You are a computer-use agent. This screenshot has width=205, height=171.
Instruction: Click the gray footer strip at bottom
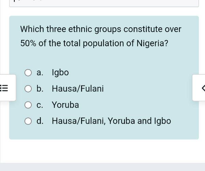pyautogui.click(x=102, y=167)
